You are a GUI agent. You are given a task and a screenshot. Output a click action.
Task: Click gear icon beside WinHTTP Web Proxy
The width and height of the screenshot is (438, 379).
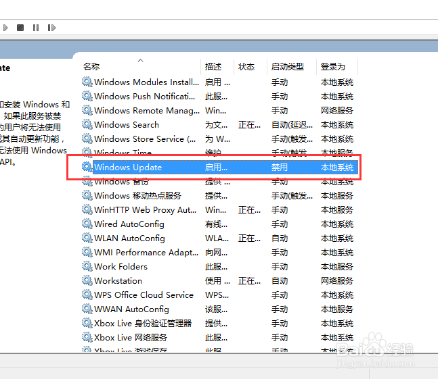pos(87,210)
